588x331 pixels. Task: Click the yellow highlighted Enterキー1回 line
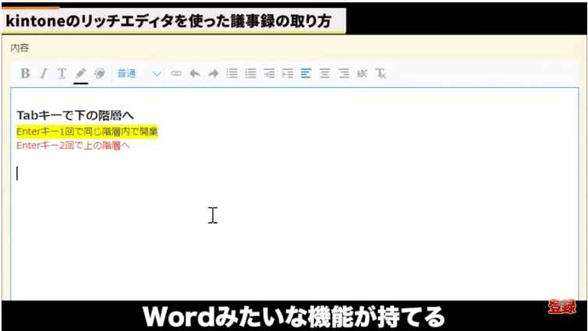[87, 132]
